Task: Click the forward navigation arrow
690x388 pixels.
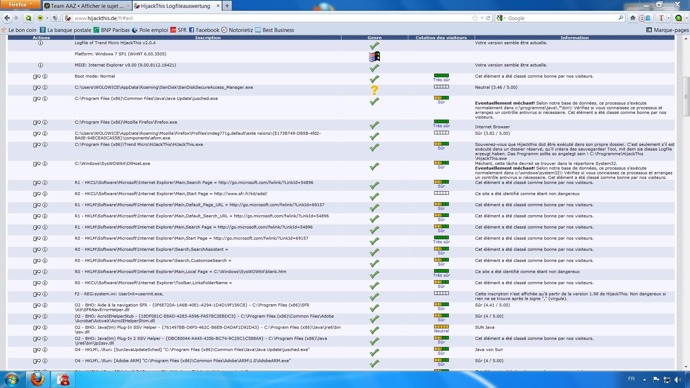Action: (x=16, y=18)
